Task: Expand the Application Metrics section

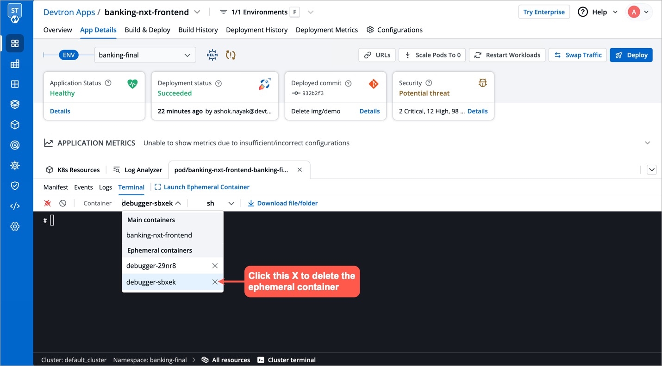Action: pos(647,143)
